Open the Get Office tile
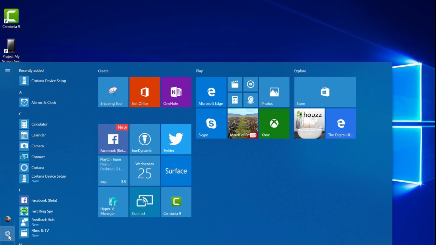 144,92
